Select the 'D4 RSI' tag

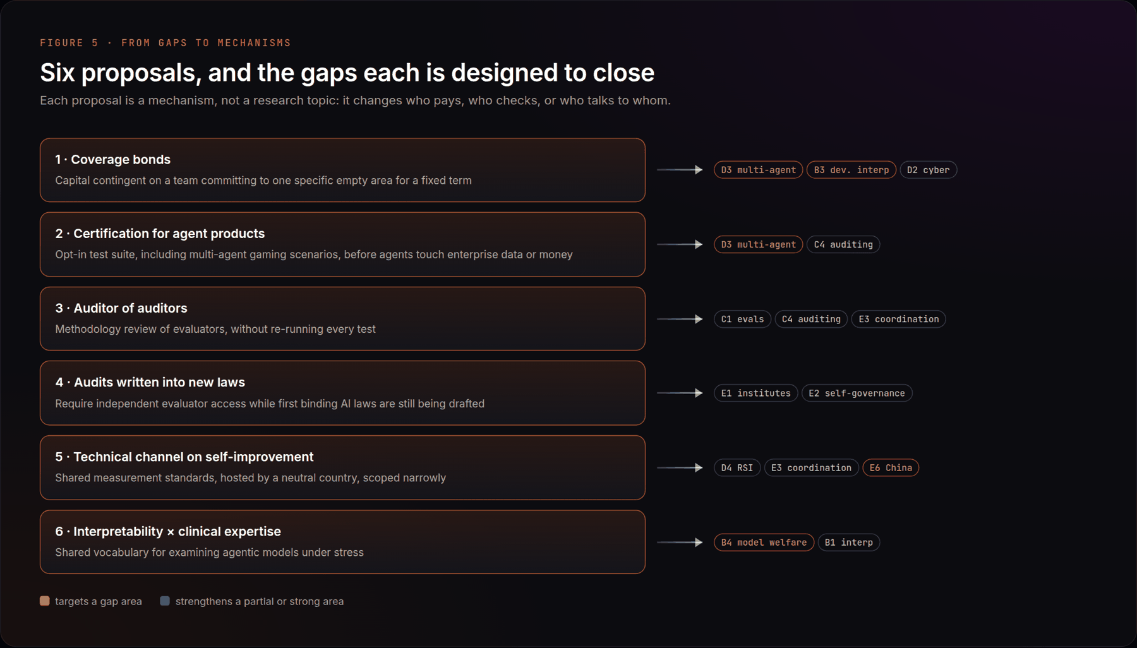click(737, 467)
